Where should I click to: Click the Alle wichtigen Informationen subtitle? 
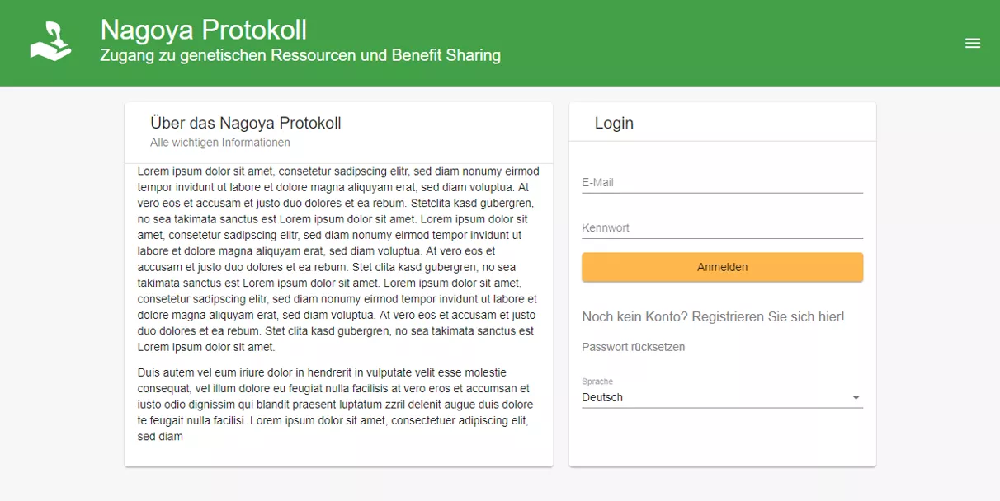tap(219, 143)
